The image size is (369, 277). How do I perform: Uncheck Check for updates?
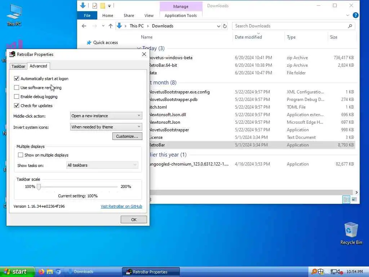pos(17,106)
